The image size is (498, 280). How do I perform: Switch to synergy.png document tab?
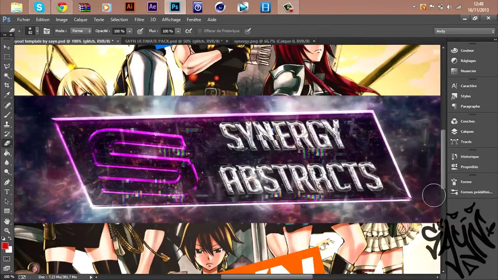pos(272,41)
